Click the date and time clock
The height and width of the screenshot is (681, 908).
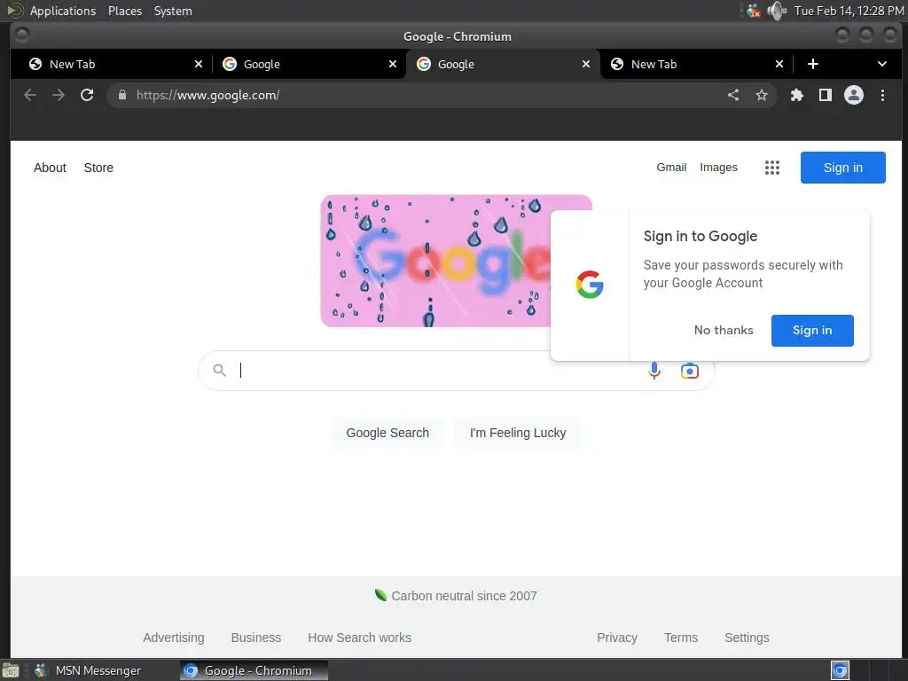tap(849, 11)
